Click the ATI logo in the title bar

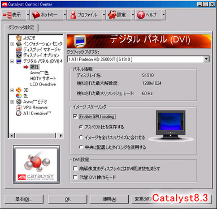(x=5, y=4)
